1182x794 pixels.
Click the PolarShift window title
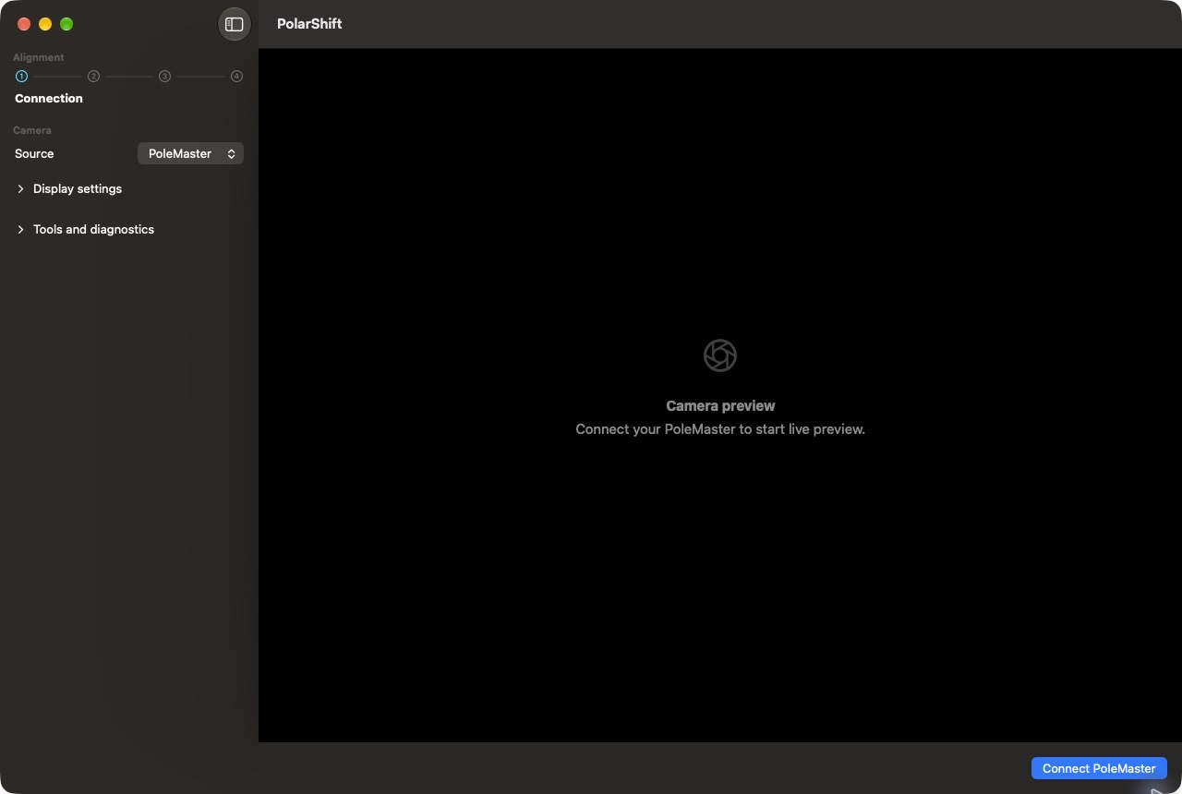point(309,24)
